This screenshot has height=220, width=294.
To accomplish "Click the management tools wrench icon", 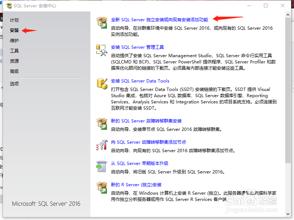I will pyautogui.click(x=102, y=50).
